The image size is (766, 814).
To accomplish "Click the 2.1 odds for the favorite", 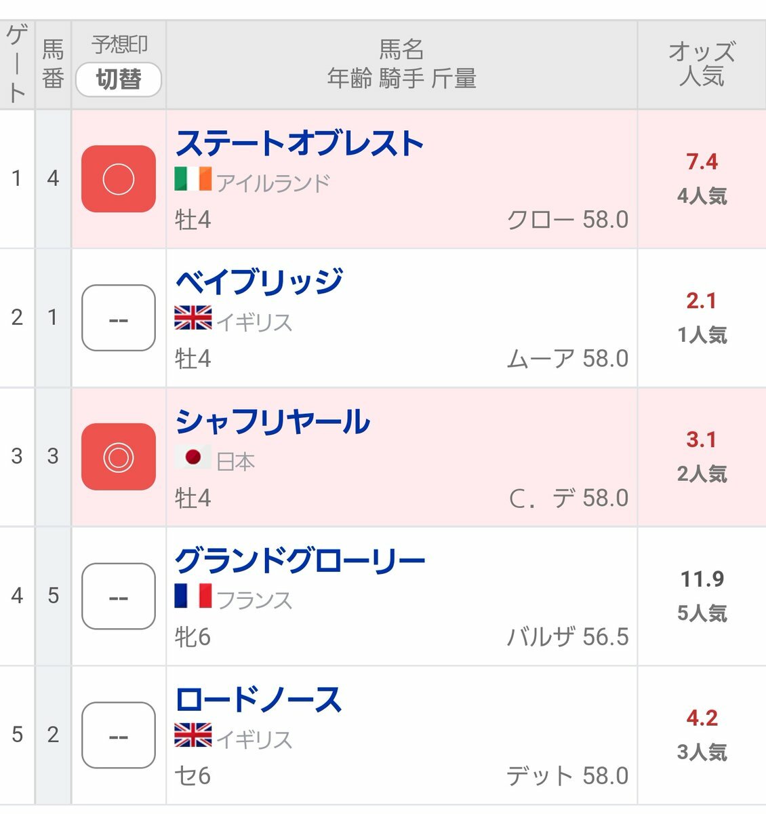I will coord(702,301).
